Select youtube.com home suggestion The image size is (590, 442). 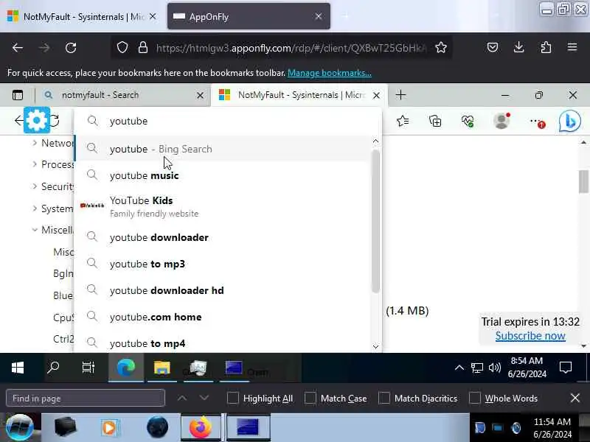click(222, 317)
